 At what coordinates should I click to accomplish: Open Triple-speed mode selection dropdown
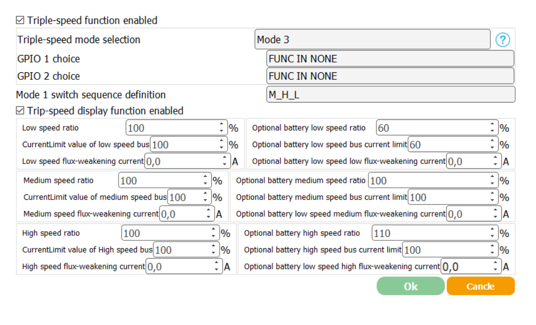coord(372,40)
